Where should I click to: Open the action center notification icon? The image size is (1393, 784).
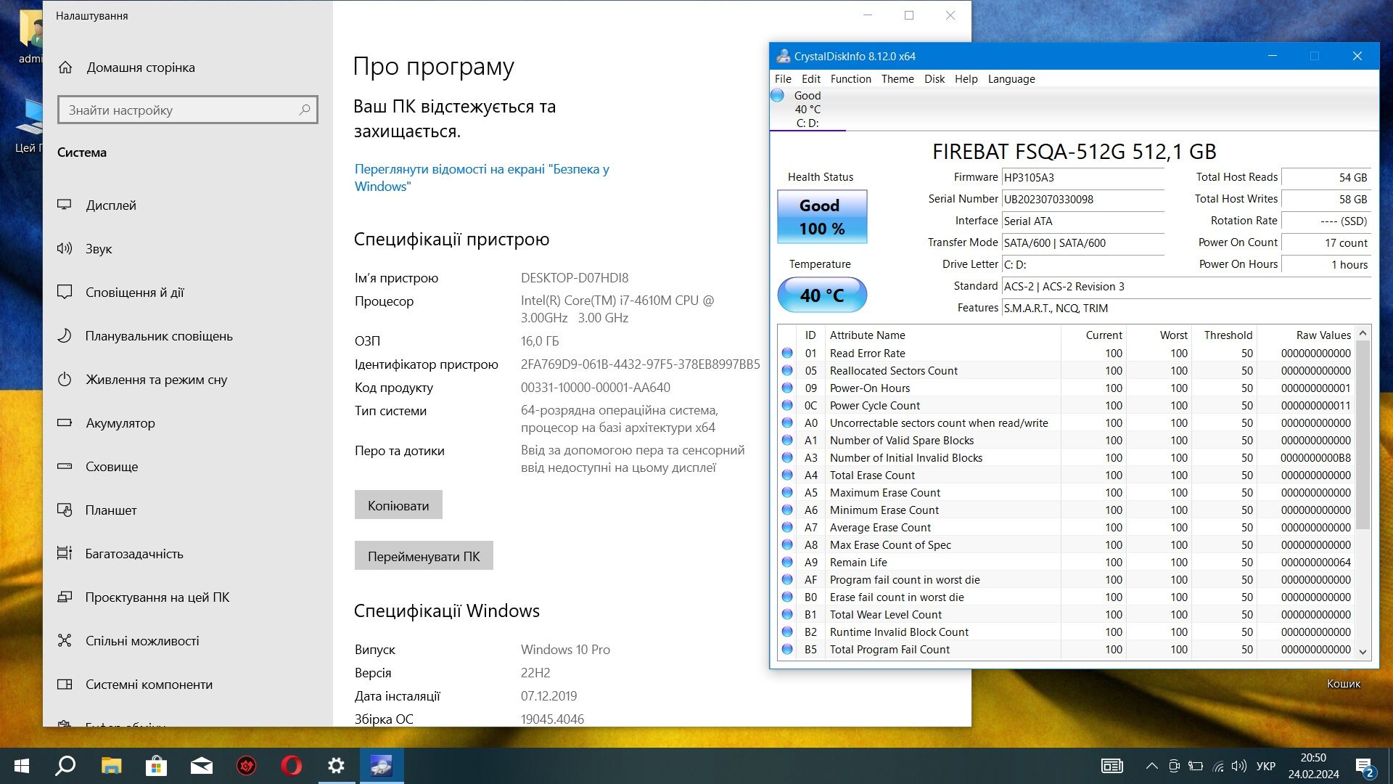point(1364,766)
